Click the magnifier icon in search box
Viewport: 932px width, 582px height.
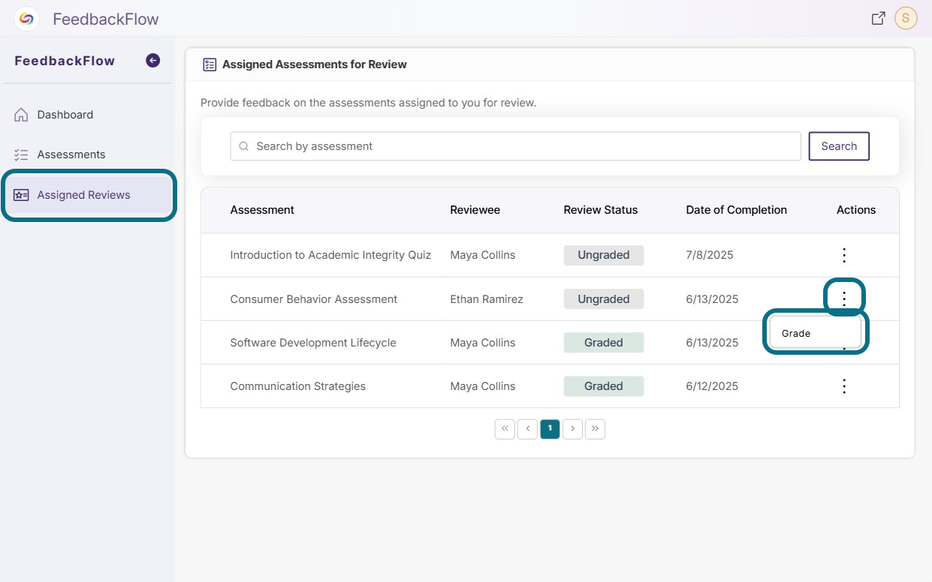[243, 146]
